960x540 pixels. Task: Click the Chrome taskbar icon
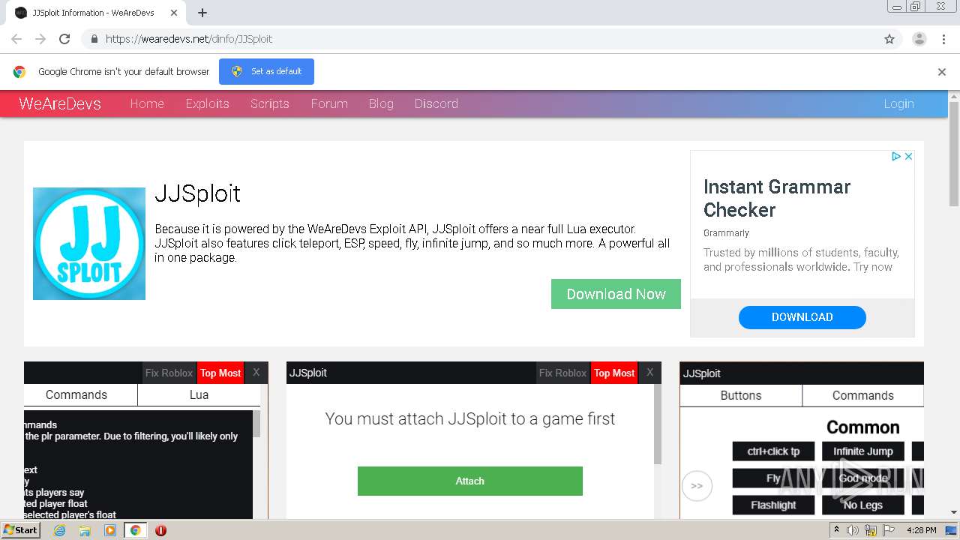pos(135,530)
